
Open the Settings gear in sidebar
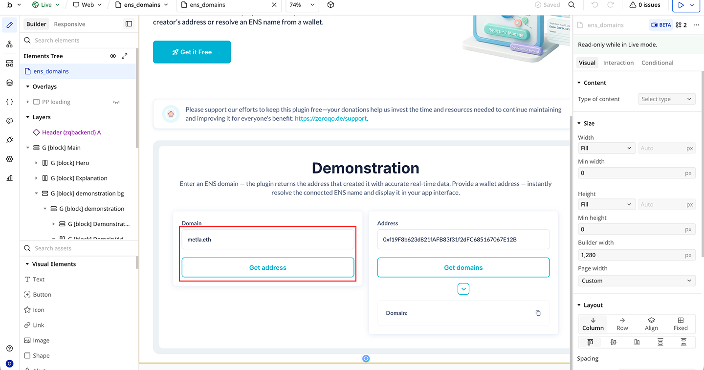[x=9, y=159]
